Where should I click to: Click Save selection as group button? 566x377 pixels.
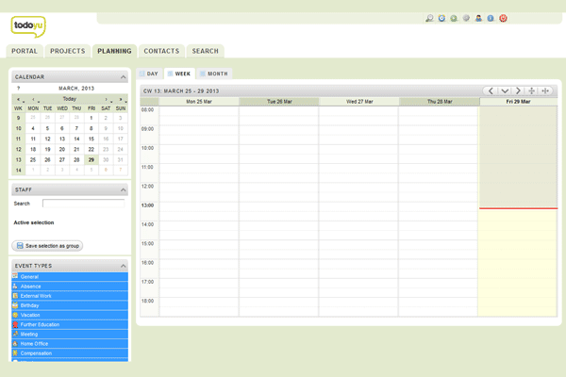[48, 245]
